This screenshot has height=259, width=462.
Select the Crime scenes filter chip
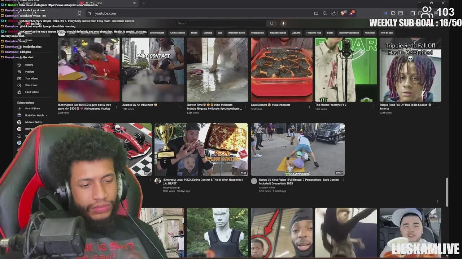point(178,33)
